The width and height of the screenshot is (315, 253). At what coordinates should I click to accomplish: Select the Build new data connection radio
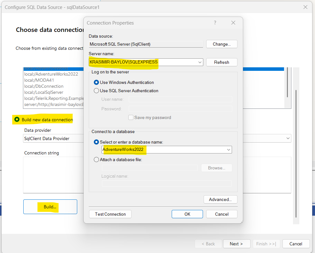(x=17, y=120)
